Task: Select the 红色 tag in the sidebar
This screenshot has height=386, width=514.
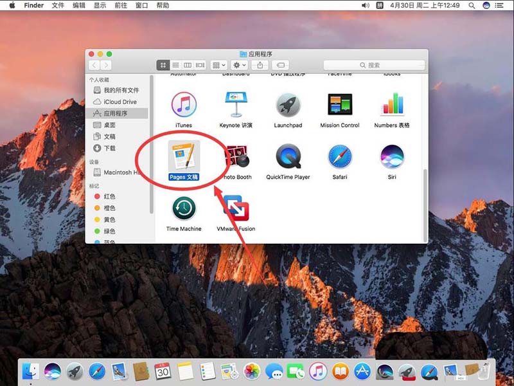Action: [117, 196]
